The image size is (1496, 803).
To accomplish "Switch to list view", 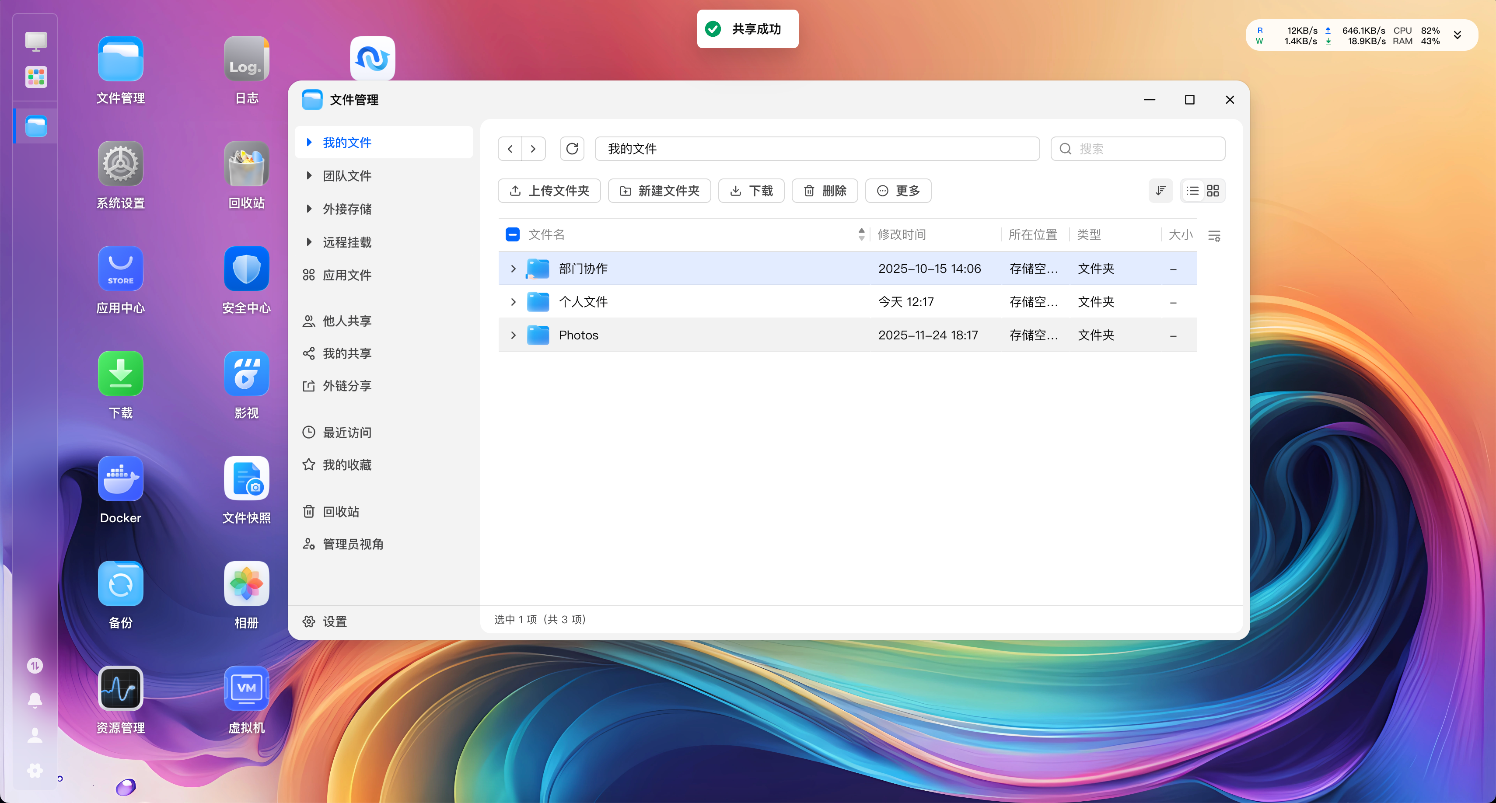I will click(x=1193, y=190).
